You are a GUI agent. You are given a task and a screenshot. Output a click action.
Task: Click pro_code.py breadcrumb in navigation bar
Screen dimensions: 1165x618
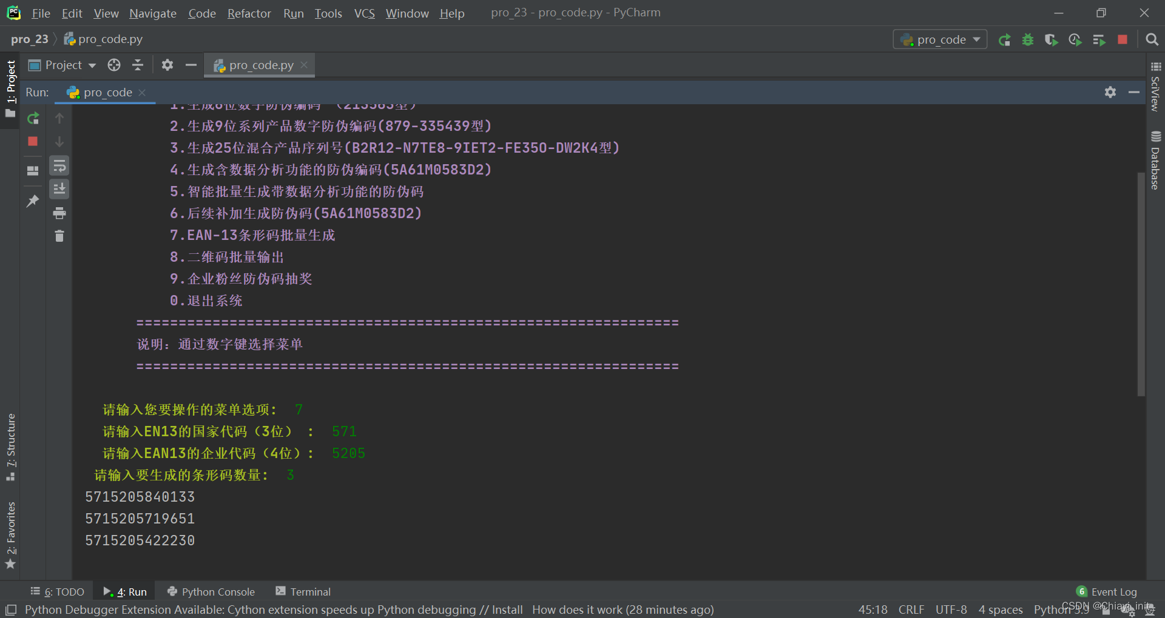coord(104,39)
